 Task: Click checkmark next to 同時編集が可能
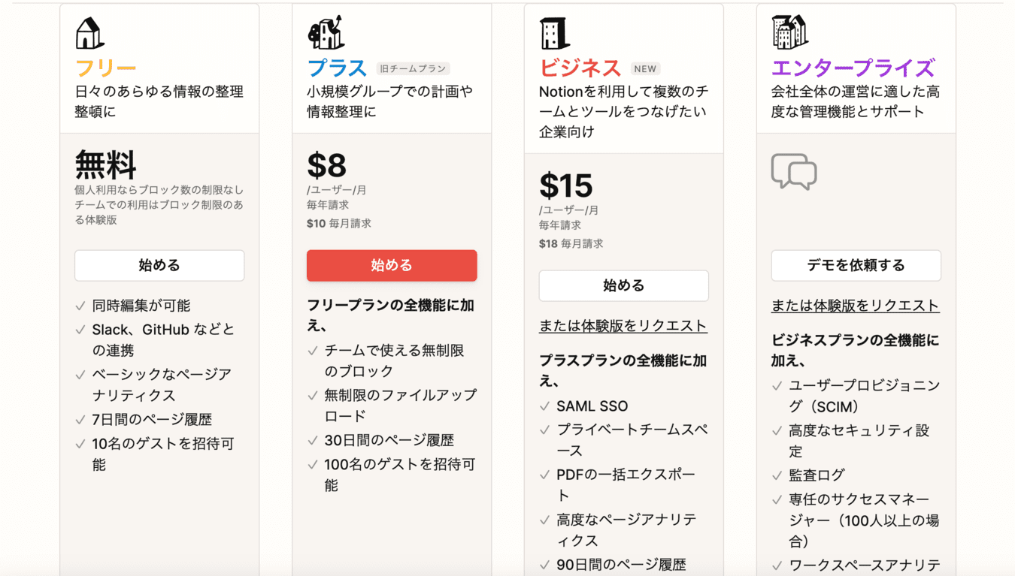click(x=80, y=306)
